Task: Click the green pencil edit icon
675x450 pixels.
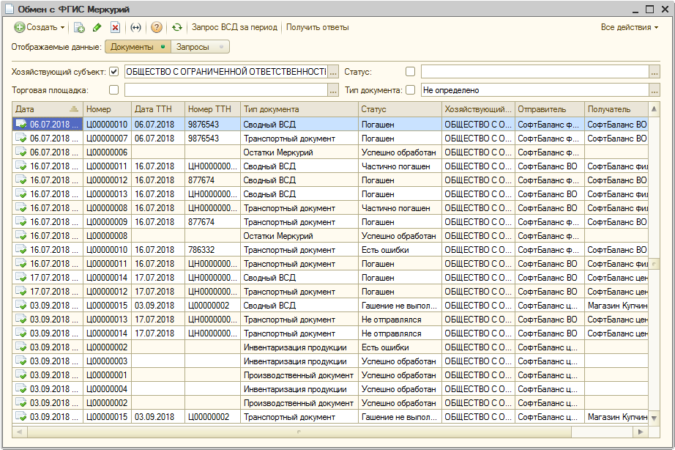Action: tap(97, 27)
